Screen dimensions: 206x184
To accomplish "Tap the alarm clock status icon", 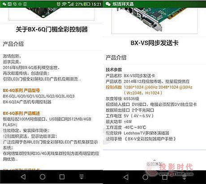I will (58, 4).
